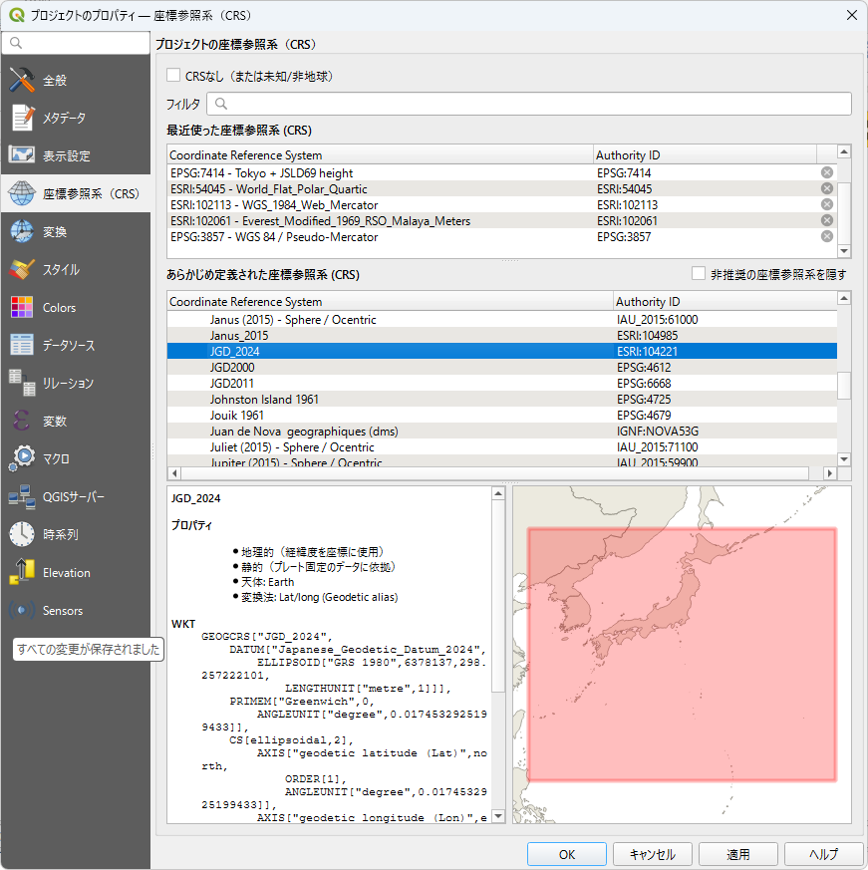Click the sidebar search input field
The height and width of the screenshot is (870, 868).
76,43
